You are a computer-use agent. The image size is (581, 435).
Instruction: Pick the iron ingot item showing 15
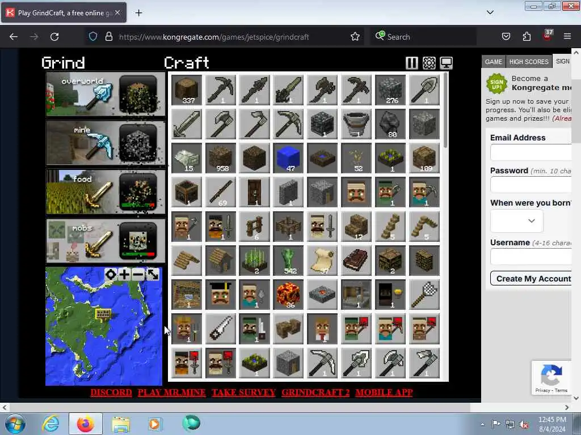(187, 158)
